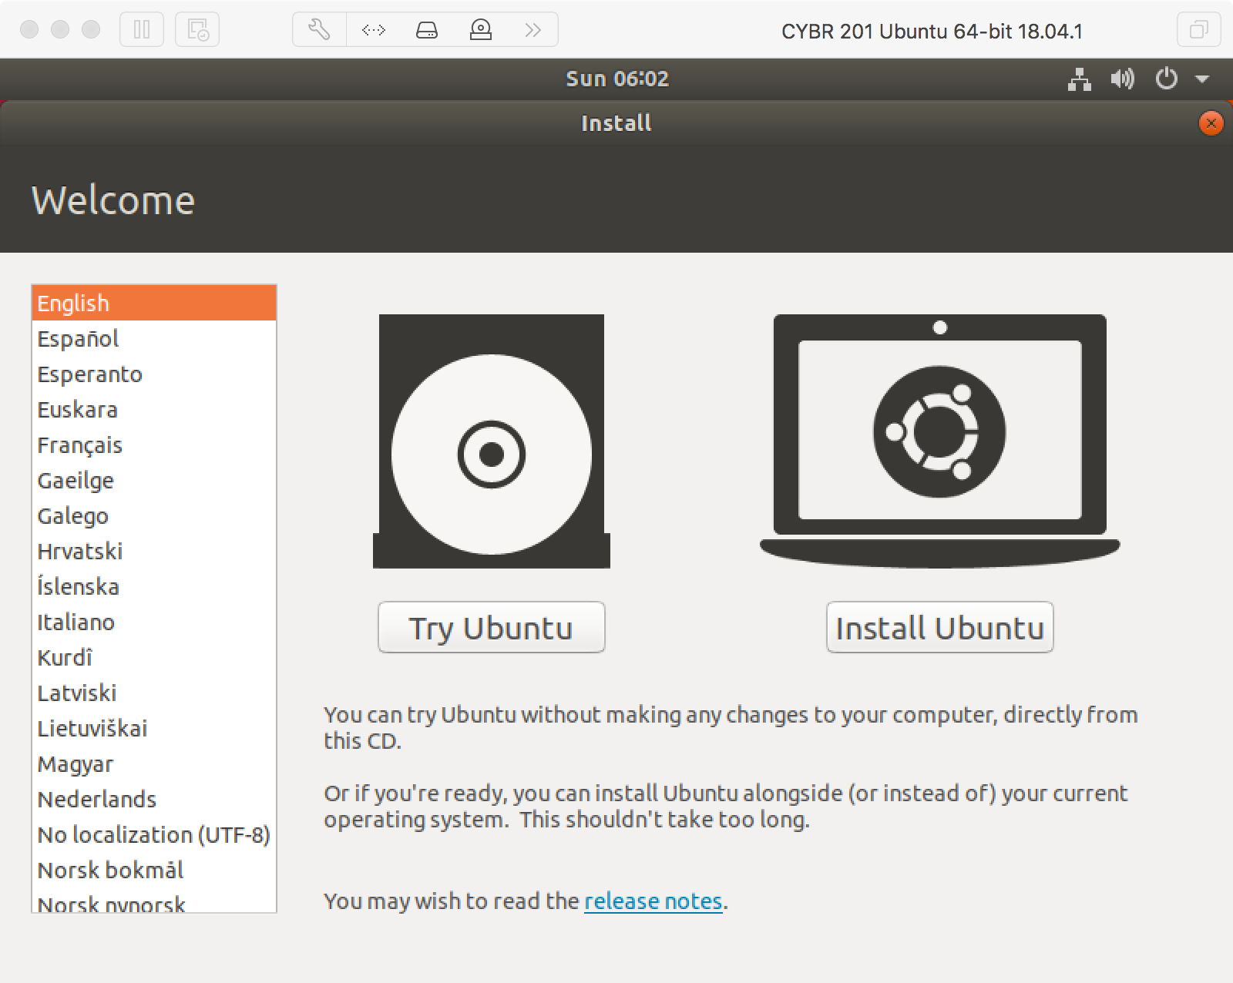Click the large CD disc image
This screenshot has width=1233, height=983.
coord(492,441)
